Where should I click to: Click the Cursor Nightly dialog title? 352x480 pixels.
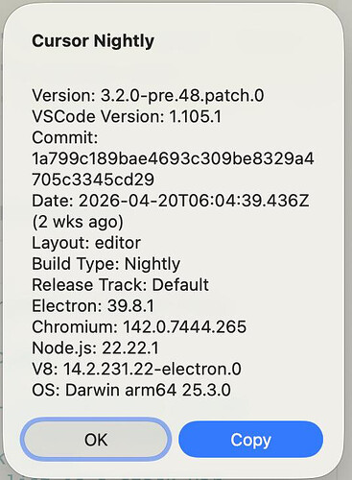93,41
